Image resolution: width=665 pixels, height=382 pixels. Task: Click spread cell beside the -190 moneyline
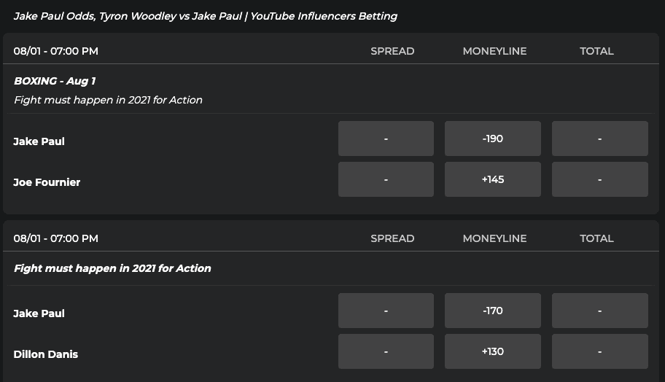pyautogui.click(x=386, y=139)
